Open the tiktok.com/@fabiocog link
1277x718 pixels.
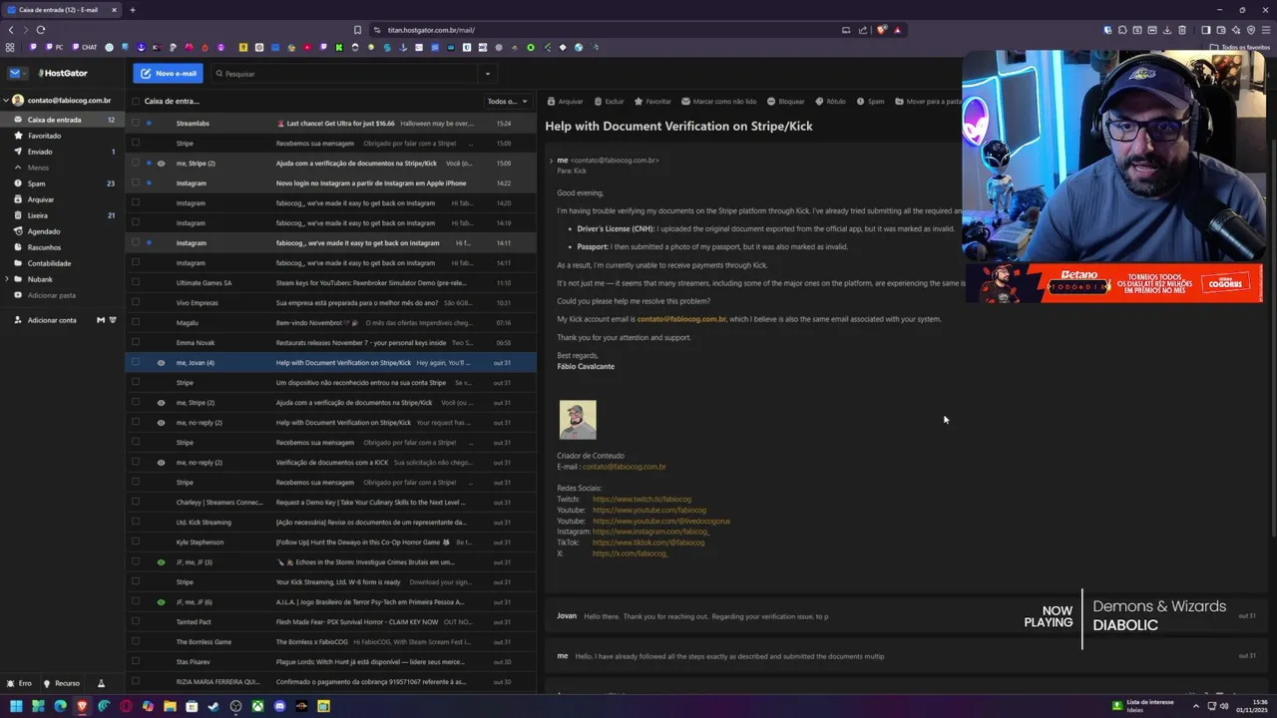(x=648, y=542)
